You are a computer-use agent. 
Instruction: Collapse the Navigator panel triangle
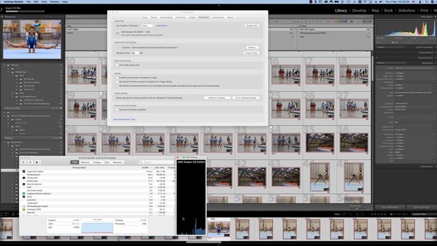(2, 16)
